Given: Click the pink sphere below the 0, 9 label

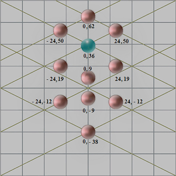Looking at the screenshot, I should click(x=88, y=77).
